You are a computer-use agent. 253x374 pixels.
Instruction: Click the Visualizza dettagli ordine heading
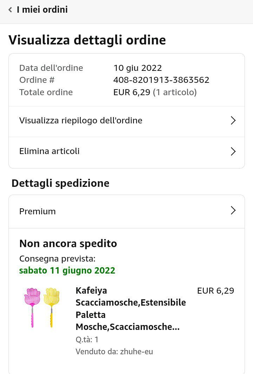[x=87, y=40]
